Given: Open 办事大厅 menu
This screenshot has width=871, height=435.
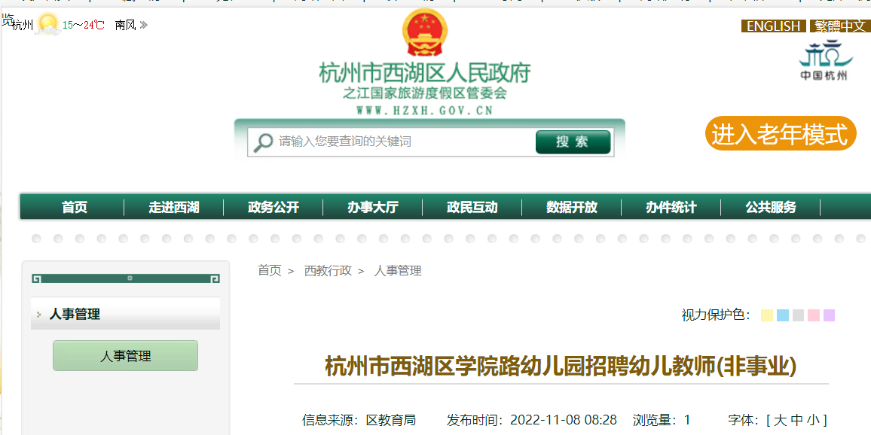Looking at the screenshot, I should (x=373, y=208).
